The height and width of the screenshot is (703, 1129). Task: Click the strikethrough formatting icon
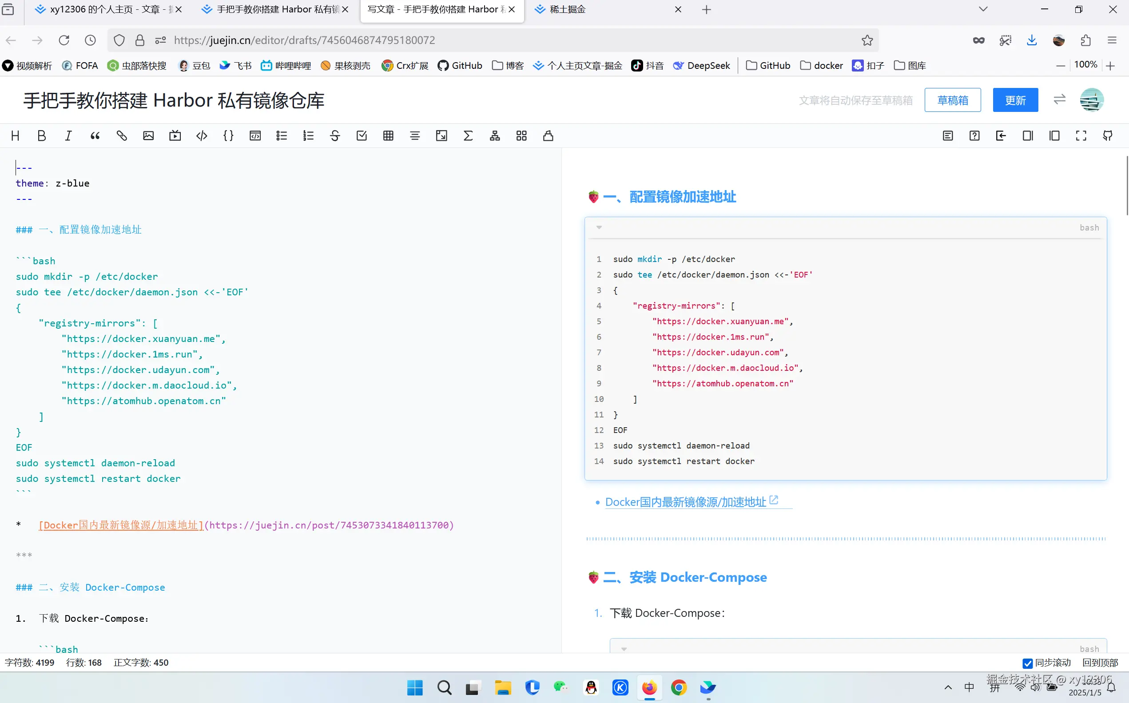point(335,136)
